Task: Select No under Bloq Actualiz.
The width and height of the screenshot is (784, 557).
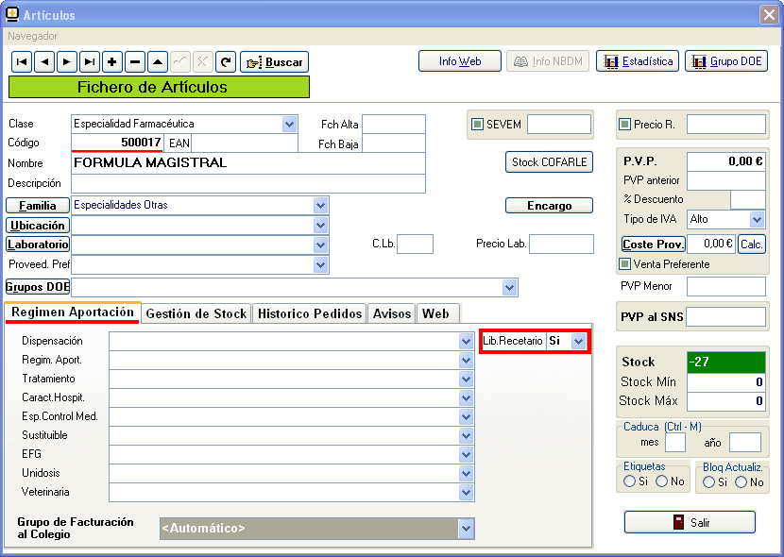Action: tap(741, 481)
